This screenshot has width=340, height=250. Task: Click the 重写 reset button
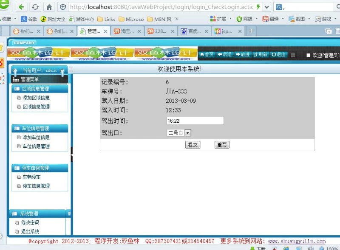pos(222,145)
